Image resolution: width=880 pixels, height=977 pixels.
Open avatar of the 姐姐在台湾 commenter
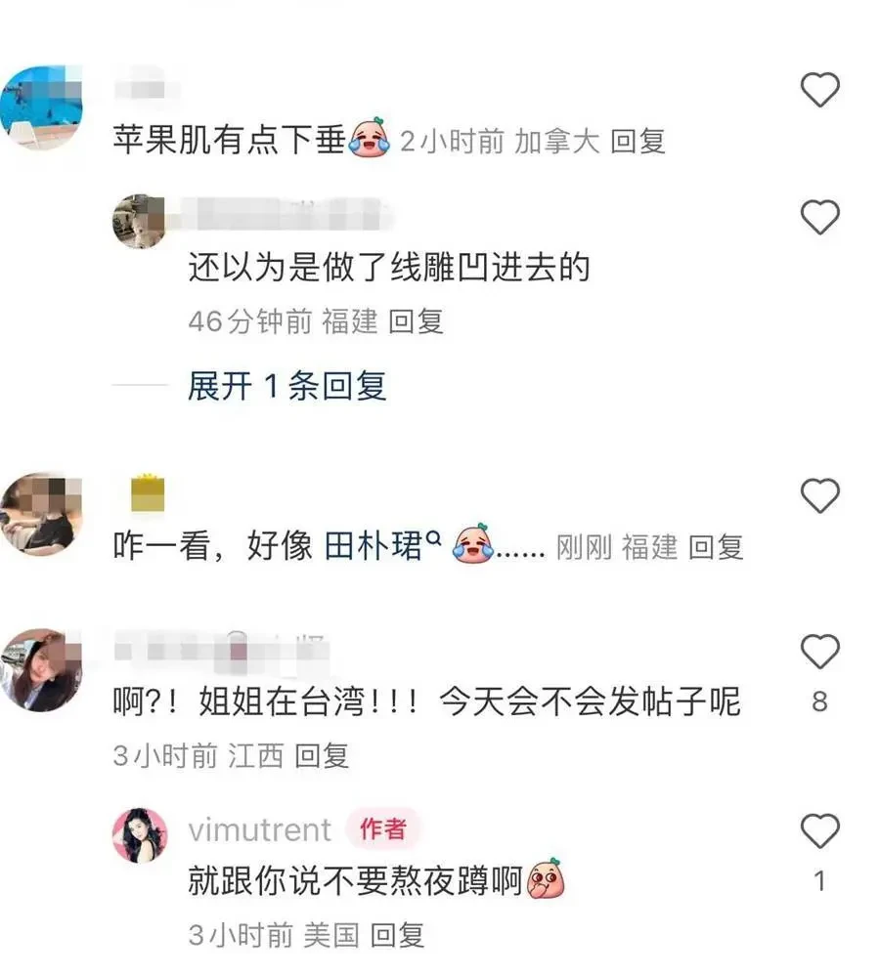point(41,670)
